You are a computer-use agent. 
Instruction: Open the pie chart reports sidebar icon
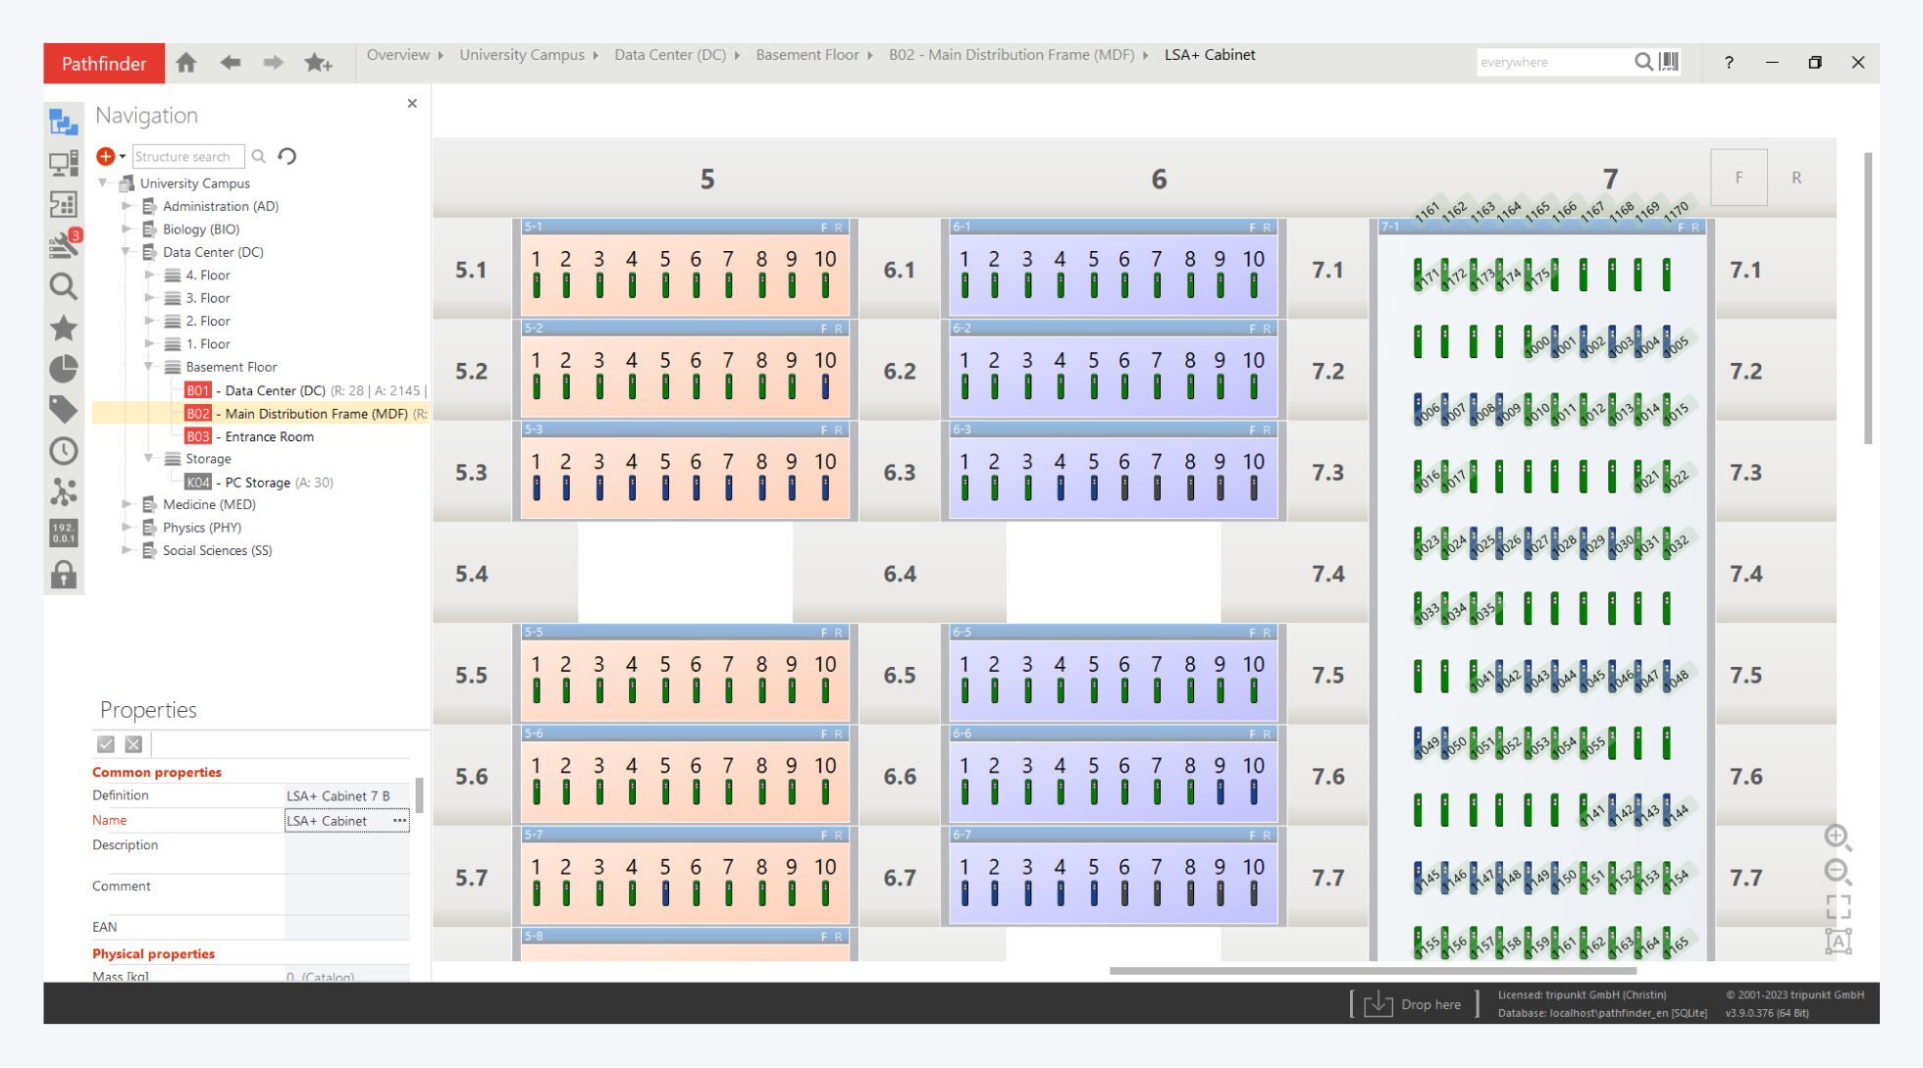point(64,369)
